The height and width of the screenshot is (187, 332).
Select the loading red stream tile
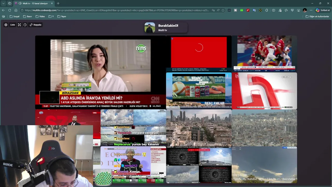[x=199, y=54]
